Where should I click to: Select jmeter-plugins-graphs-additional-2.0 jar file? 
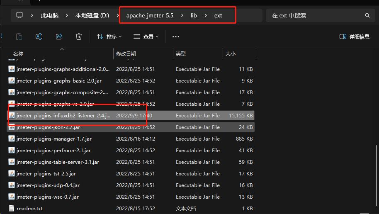coord(131,69)
